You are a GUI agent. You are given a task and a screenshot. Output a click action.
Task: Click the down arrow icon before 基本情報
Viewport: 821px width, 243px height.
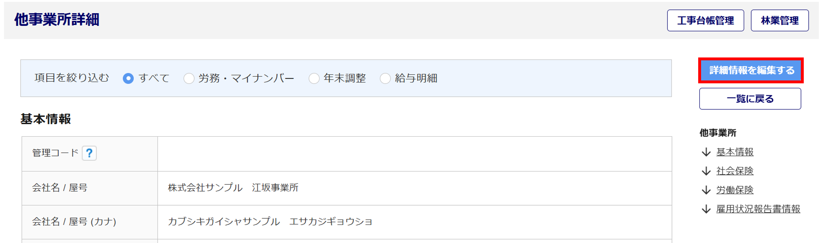pos(706,152)
